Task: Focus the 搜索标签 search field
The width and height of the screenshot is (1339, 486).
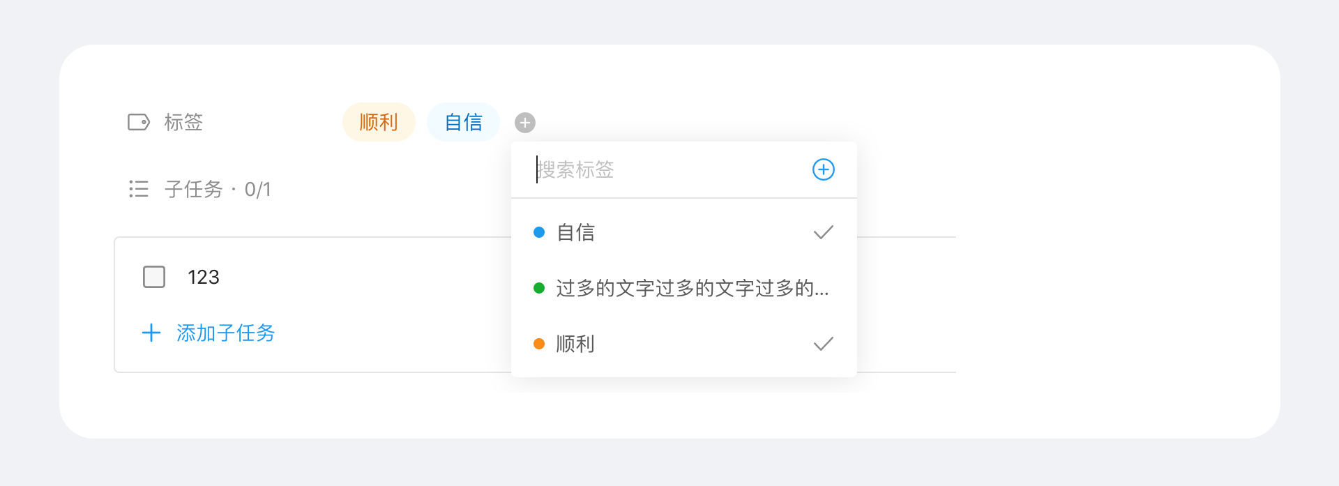Action: (x=669, y=169)
